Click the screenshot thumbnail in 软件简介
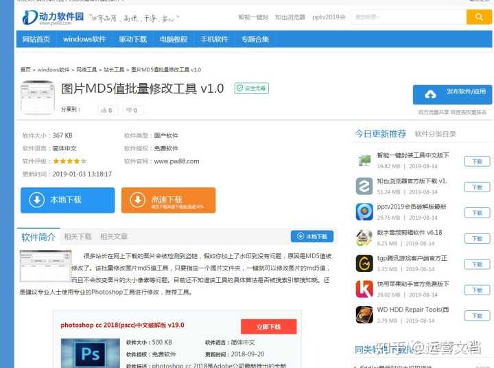The height and width of the screenshot is (368, 494). point(46,266)
